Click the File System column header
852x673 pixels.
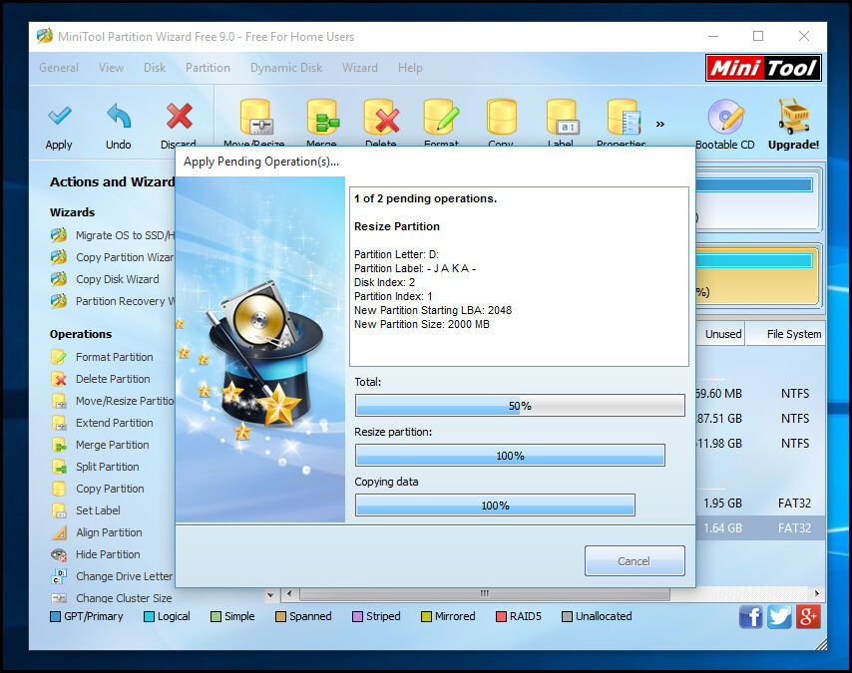pyautogui.click(x=786, y=334)
